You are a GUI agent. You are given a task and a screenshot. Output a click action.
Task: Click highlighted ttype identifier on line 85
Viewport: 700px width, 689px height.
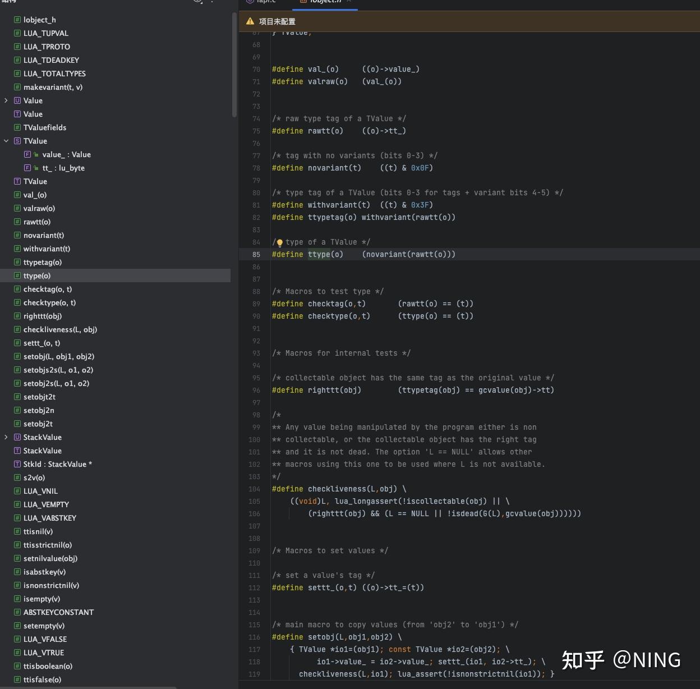(x=319, y=254)
